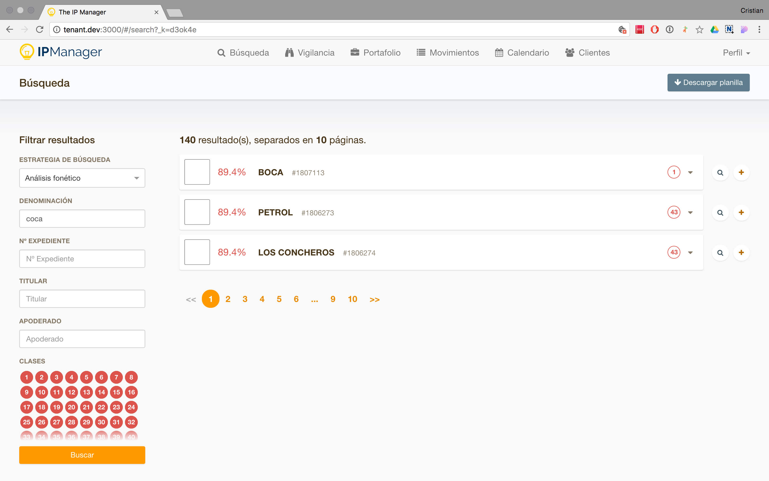Click the magnifier icon for BOCA result
The width and height of the screenshot is (769, 481).
coord(720,172)
